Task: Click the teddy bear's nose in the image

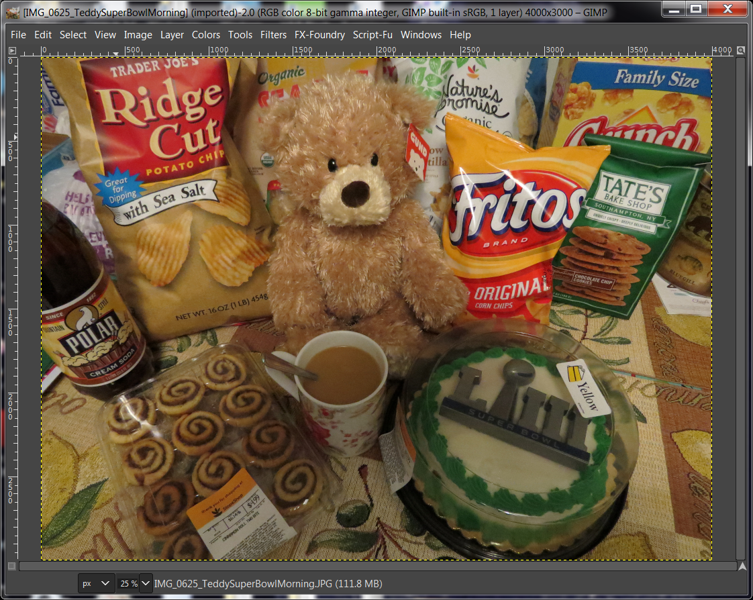Action: (356, 193)
